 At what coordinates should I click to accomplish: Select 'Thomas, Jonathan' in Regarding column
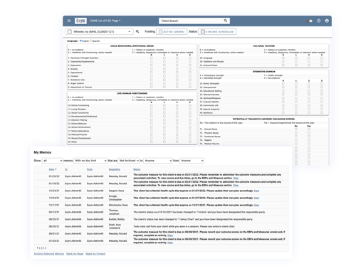114,212
